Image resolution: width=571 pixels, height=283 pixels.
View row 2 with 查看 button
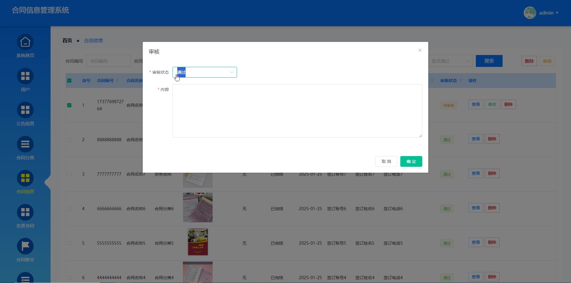click(x=476, y=139)
